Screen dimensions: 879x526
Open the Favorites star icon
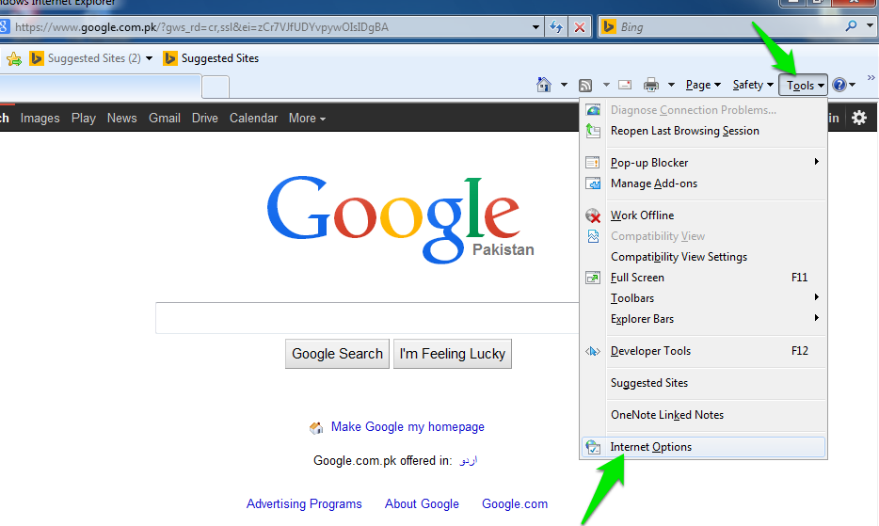click(14, 58)
